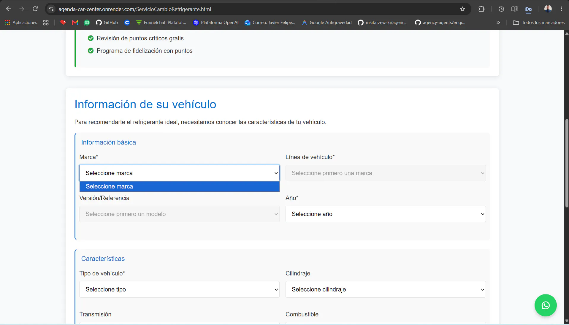Screen dimensions: 569x325
Task: Click the 'Información de su vehículo' heading
Action: pyautogui.click(x=145, y=104)
